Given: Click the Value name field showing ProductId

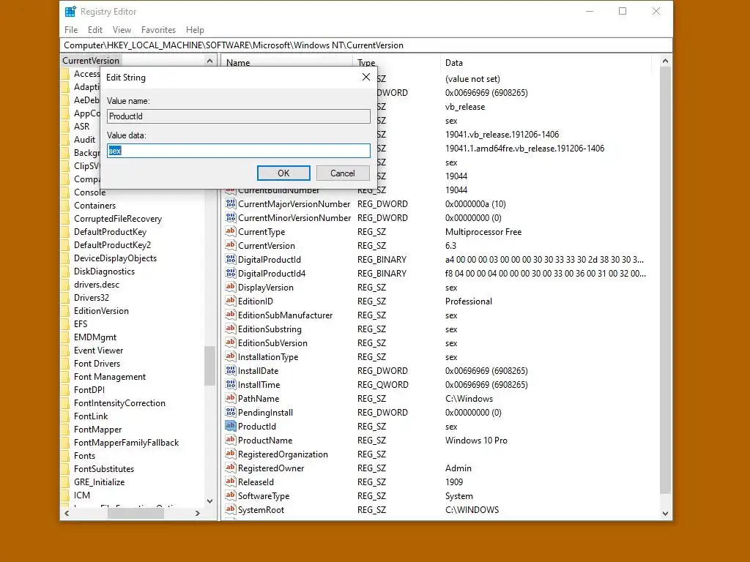Looking at the screenshot, I should tap(238, 116).
